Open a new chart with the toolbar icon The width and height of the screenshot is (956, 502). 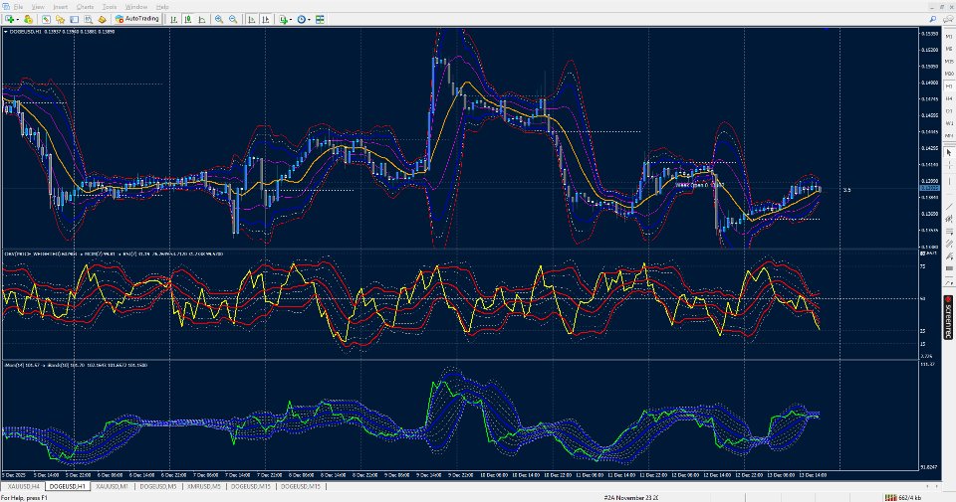(x=9, y=20)
